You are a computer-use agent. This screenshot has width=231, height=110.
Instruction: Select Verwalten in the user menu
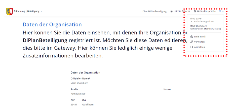199,42
